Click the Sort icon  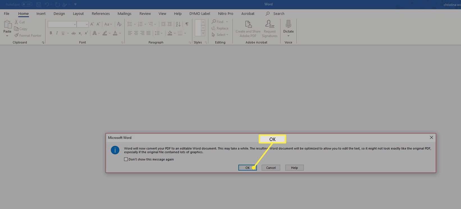coord(178,24)
